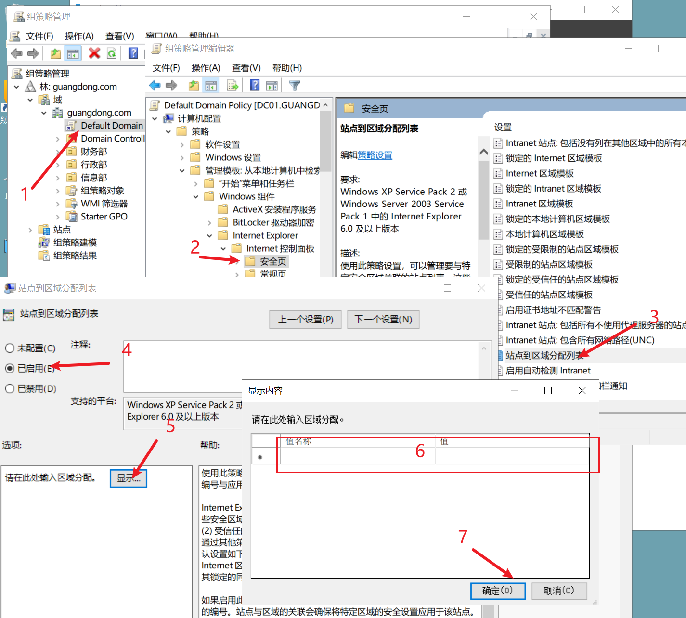This screenshot has height=618, width=686.
Task: Click action pane icon beside editor Help icon
Action: coord(272,86)
